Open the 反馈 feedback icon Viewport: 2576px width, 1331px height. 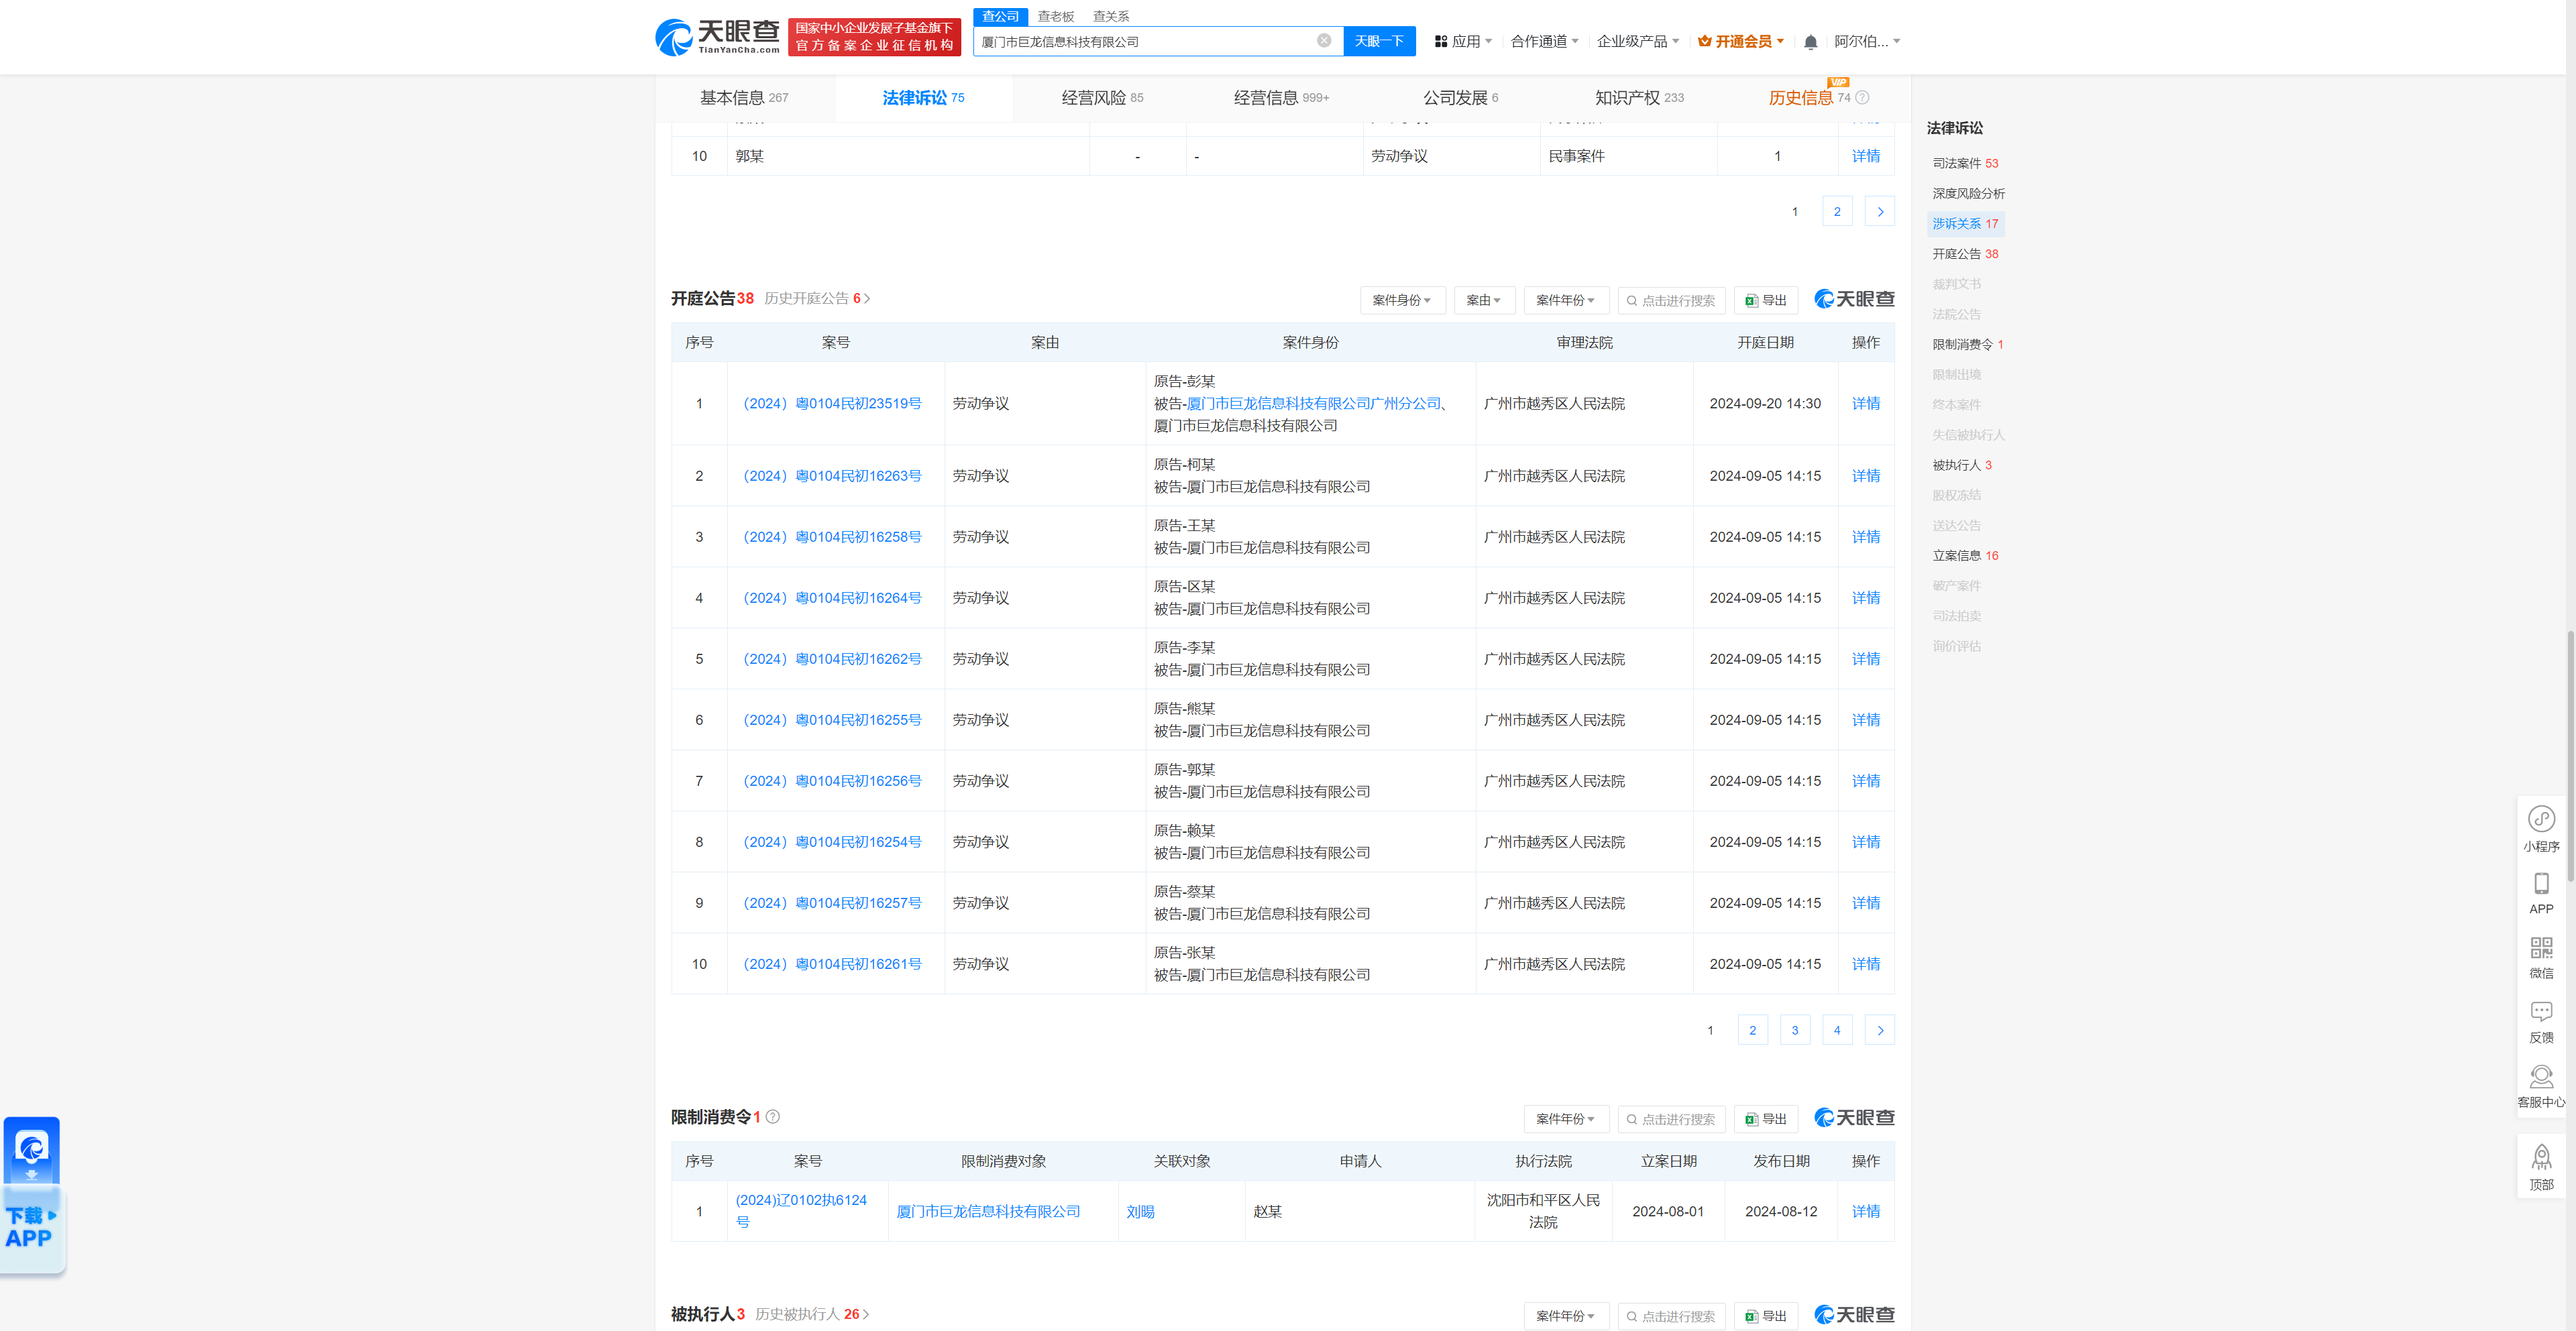point(2541,1023)
